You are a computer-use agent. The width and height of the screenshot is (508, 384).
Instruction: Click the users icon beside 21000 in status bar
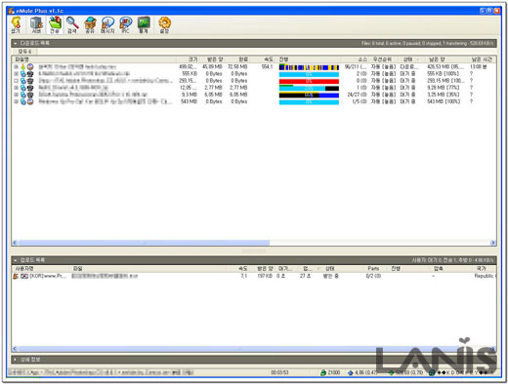coord(323,372)
